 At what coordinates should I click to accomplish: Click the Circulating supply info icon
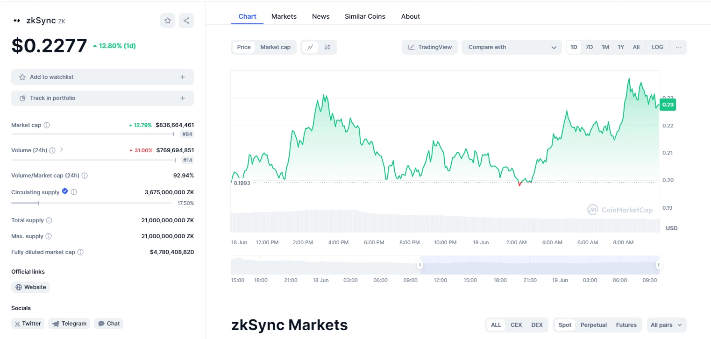[x=74, y=192]
